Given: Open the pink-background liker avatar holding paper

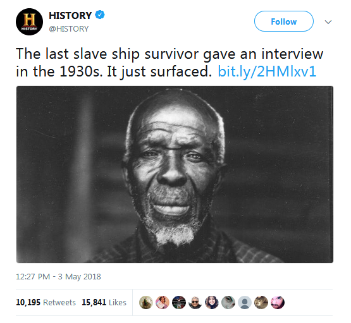Looking at the screenshot, I should [163, 302].
